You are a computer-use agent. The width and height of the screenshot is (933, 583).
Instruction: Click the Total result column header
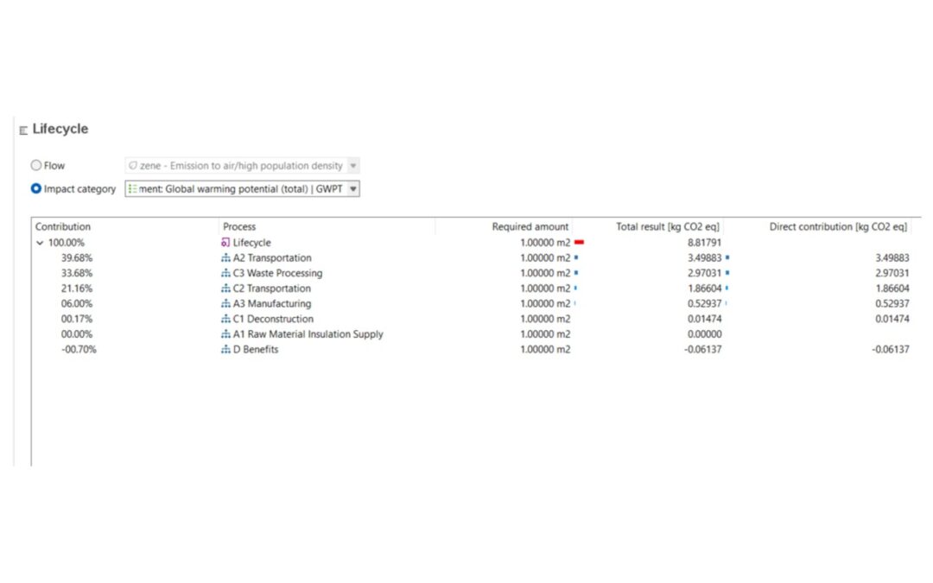667,227
